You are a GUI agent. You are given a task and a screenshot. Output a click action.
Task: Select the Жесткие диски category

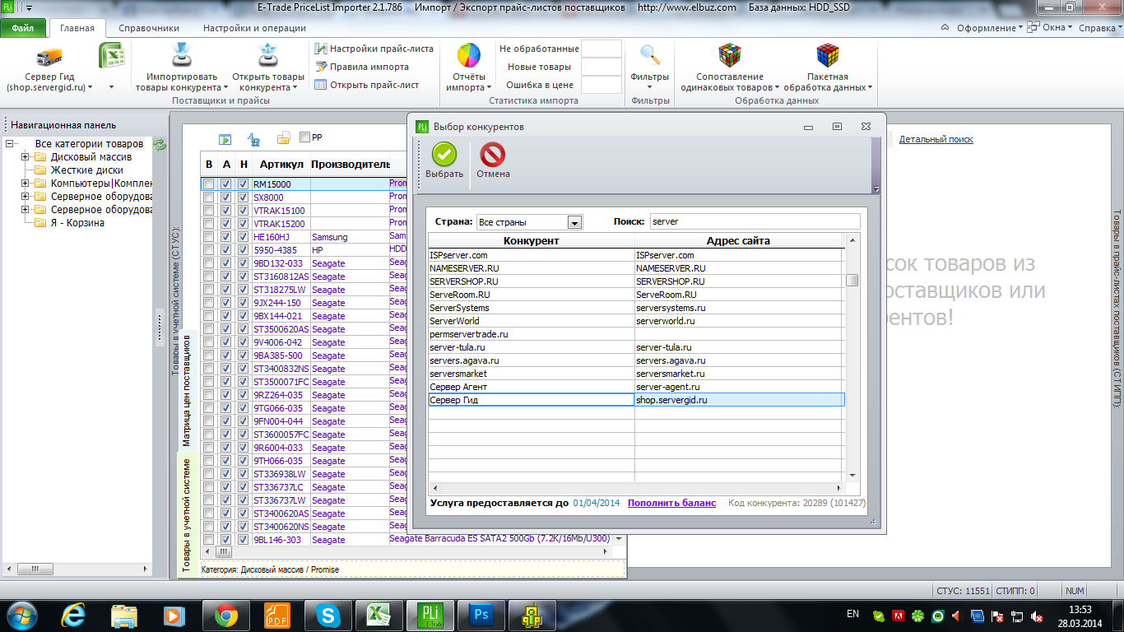pos(87,170)
